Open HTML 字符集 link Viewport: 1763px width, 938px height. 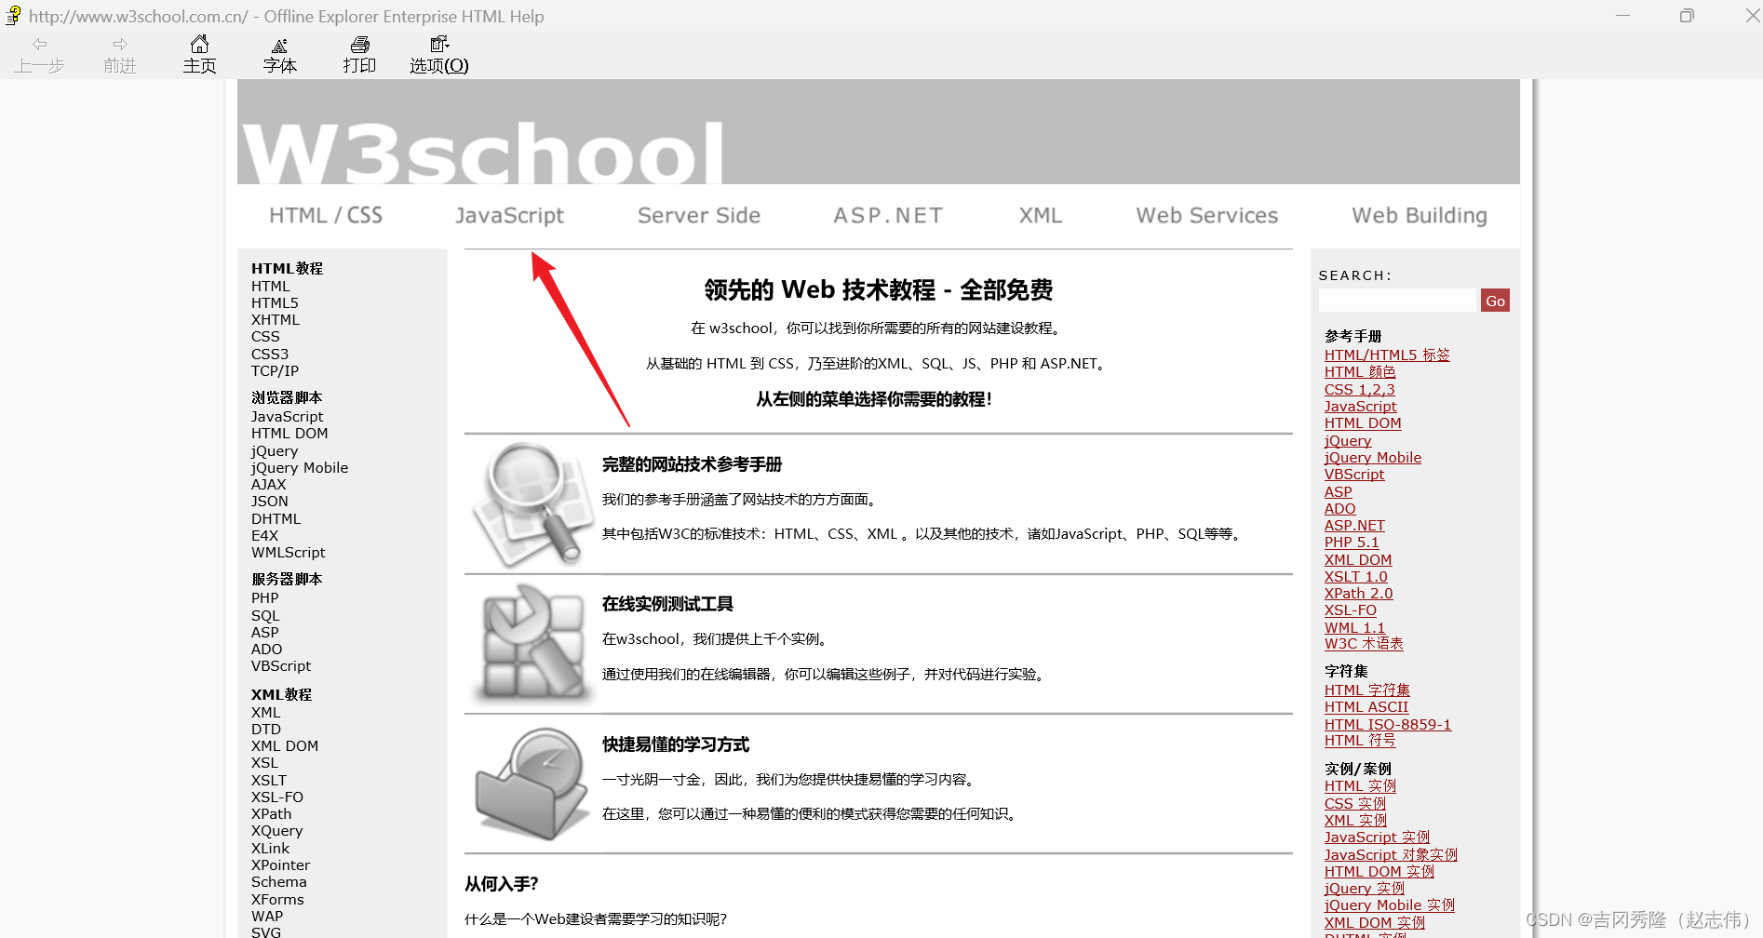[1367, 690]
